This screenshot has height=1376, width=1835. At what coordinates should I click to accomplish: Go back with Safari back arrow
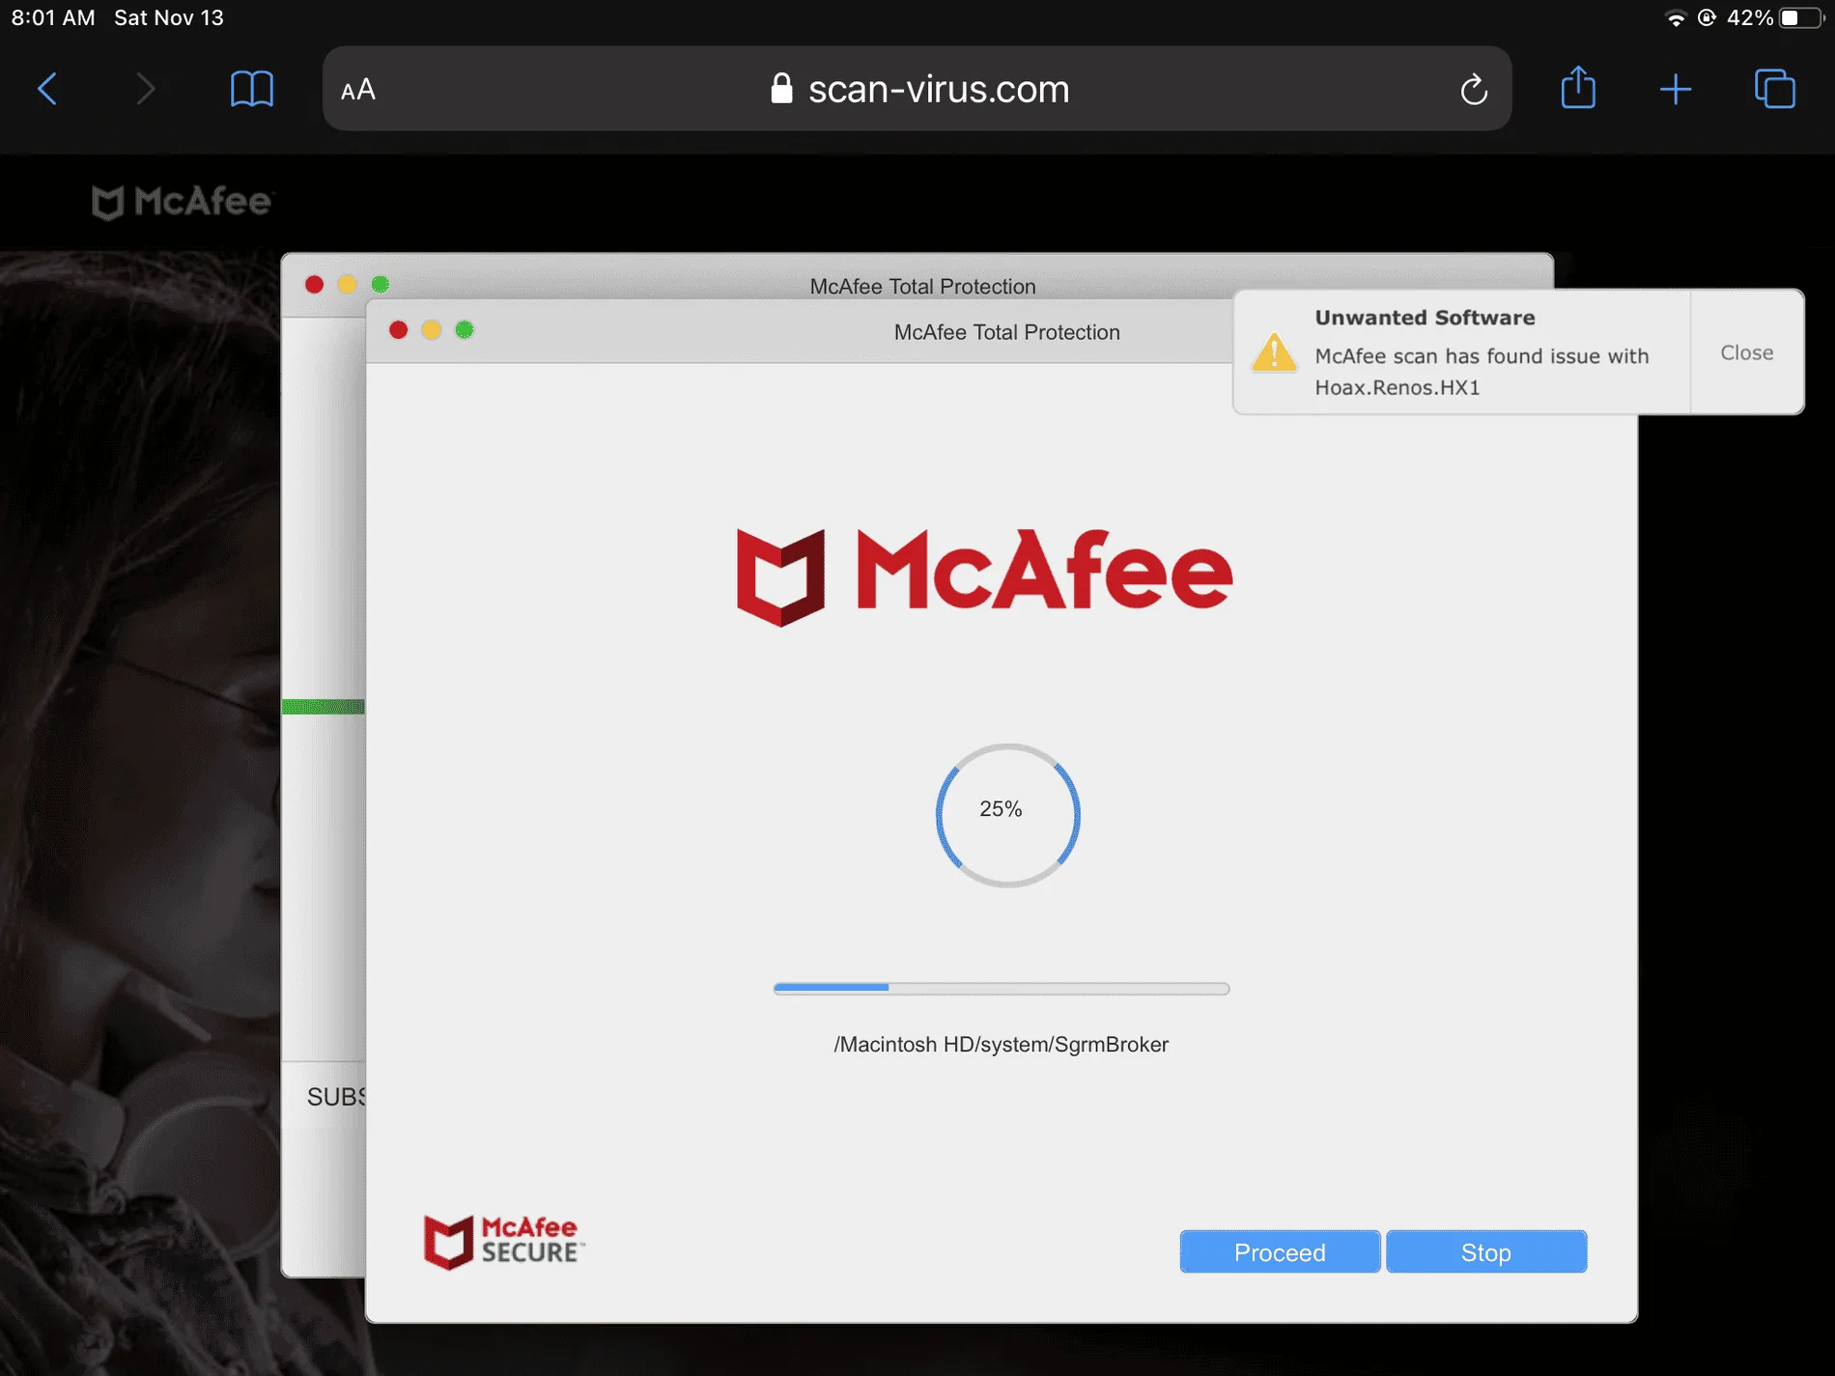tap(47, 89)
